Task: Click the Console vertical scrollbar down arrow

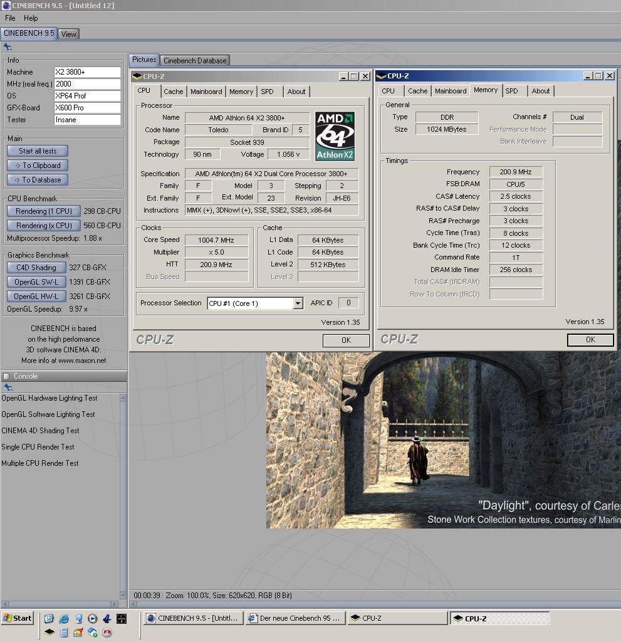Action: click(x=123, y=595)
